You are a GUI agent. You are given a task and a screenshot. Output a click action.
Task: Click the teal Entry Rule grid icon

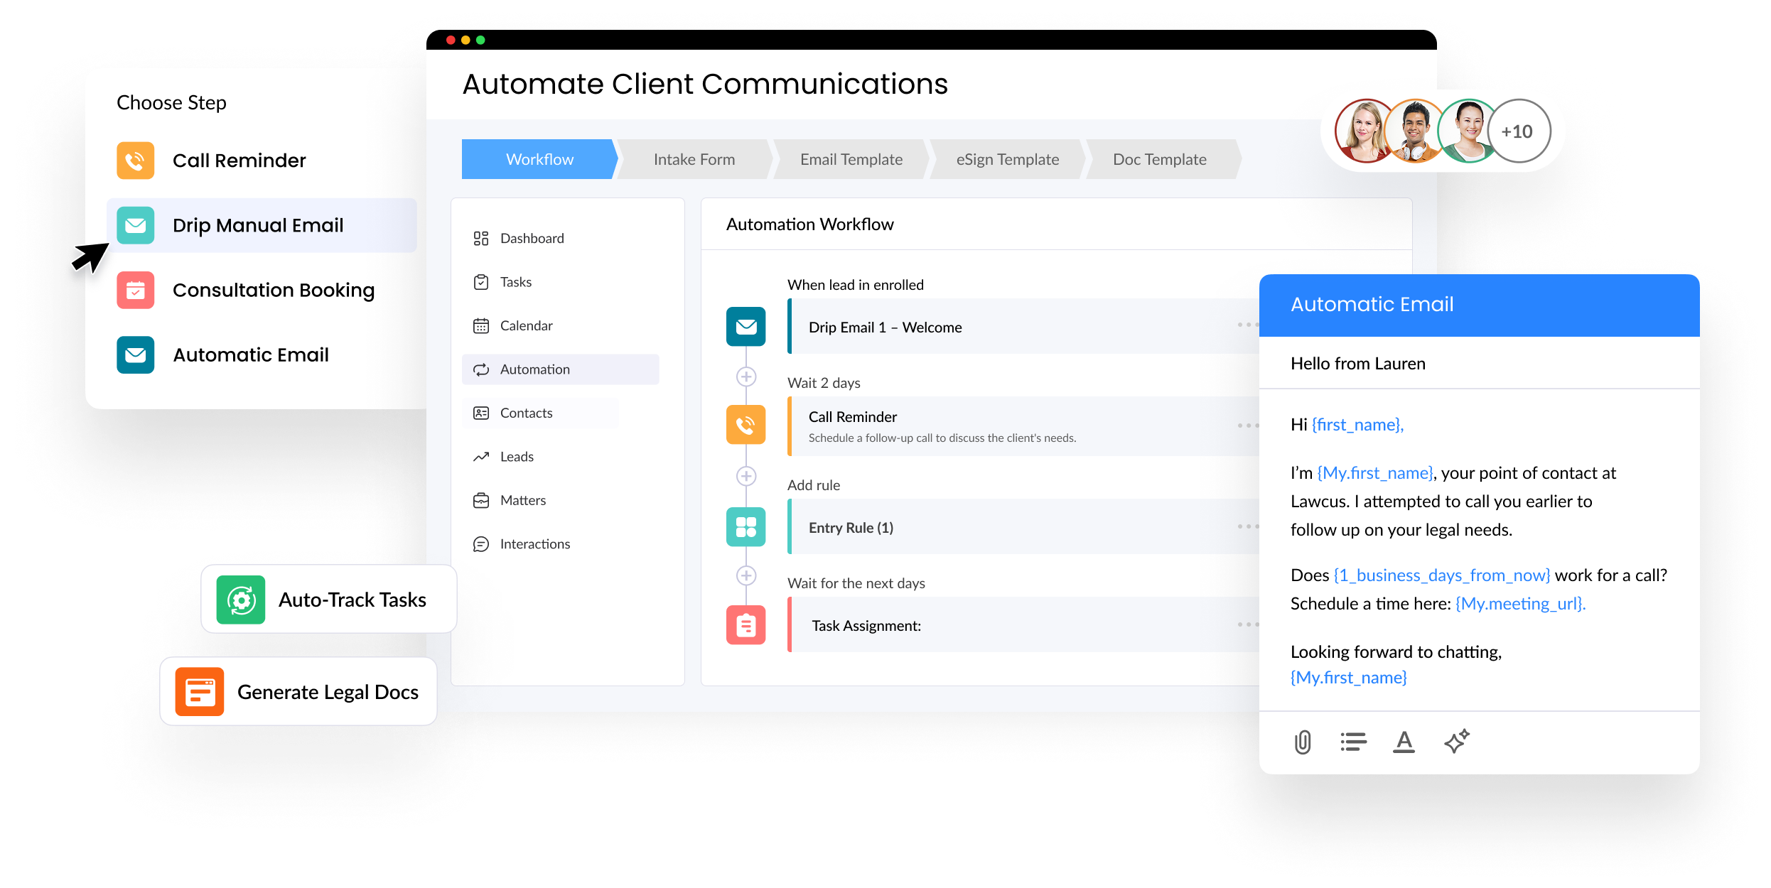click(x=745, y=527)
